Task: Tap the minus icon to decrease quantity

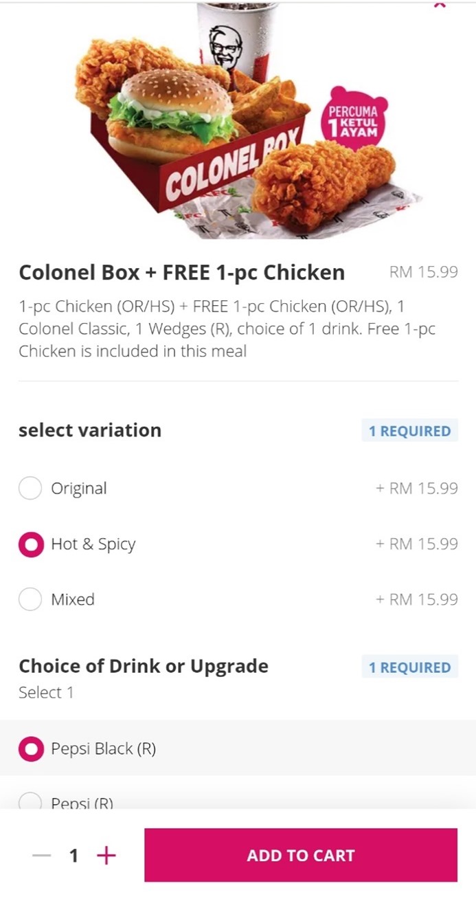Action: pos(40,855)
